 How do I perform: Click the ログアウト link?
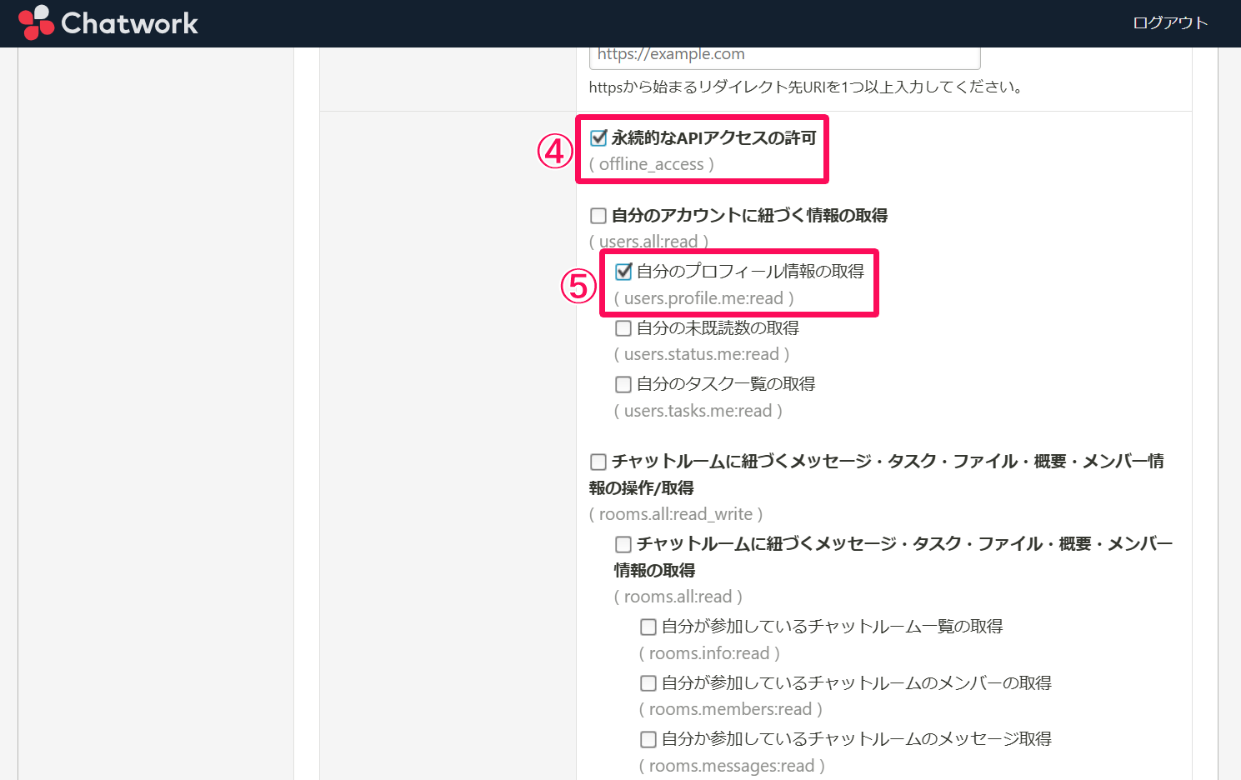1170,23
